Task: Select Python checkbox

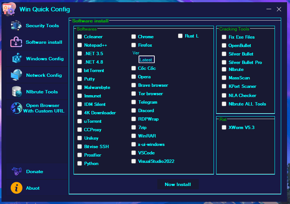Action: click(x=79, y=163)
